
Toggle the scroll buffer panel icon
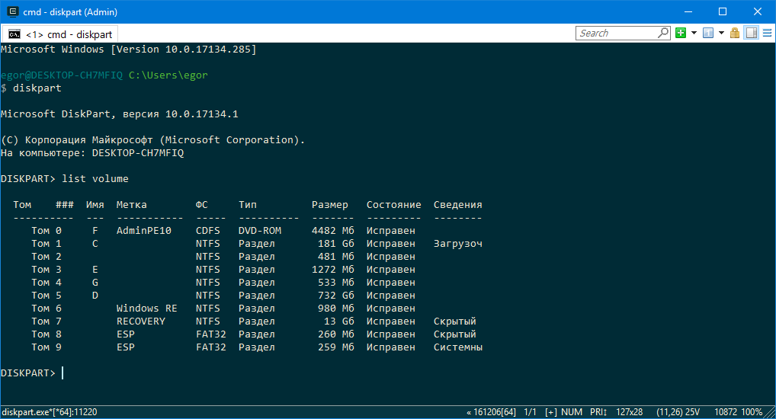tap(752, 34)
